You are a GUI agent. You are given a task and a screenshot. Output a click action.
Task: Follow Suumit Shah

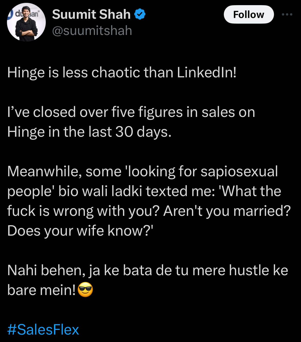coord(249,14)
